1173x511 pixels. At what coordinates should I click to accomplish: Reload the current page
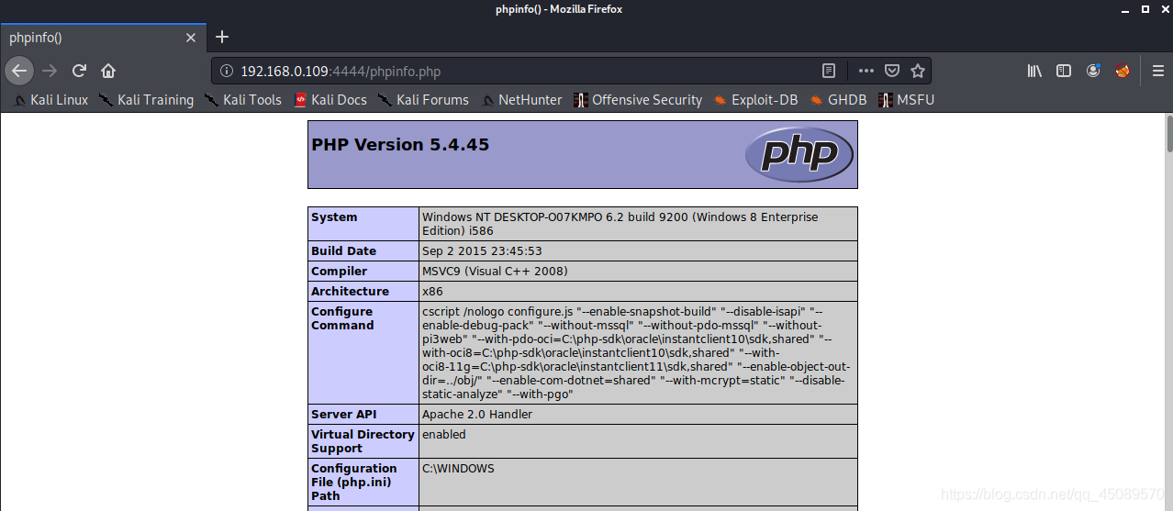coord(80,71)
